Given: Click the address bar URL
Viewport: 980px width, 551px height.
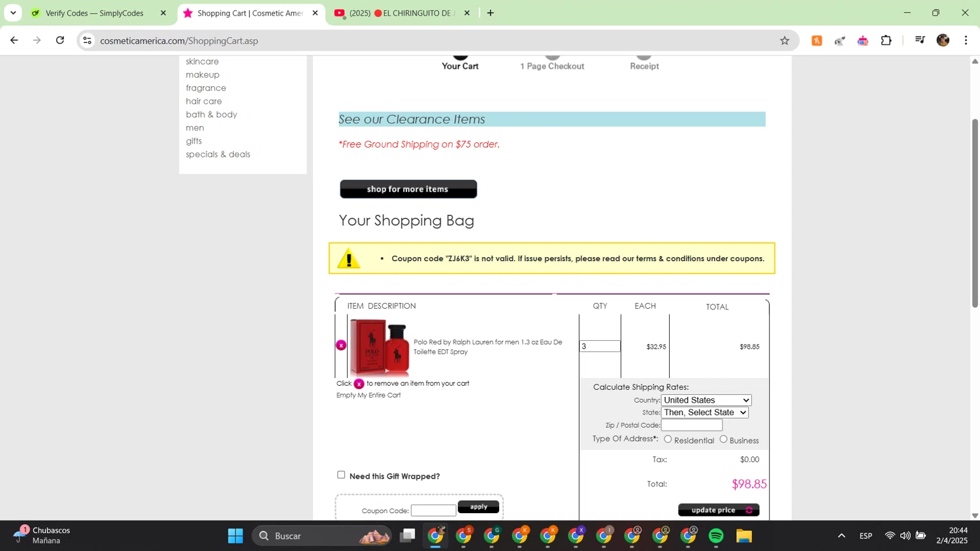Looking at the screenshot, I should [x=179, y=40].
